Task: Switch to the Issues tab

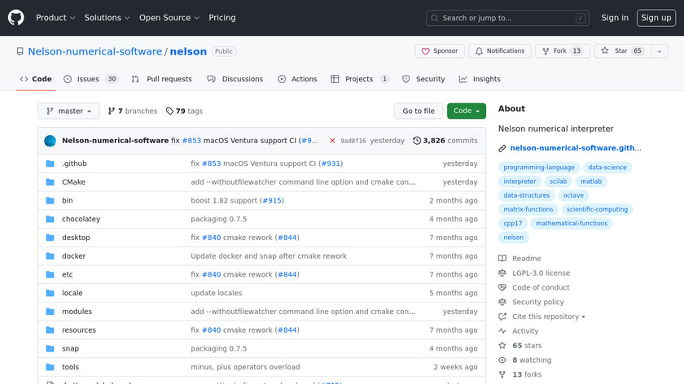Action: point(89,80)
